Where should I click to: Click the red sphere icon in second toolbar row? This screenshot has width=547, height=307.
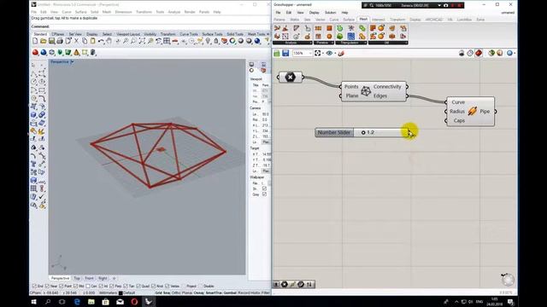coord(35,53)
